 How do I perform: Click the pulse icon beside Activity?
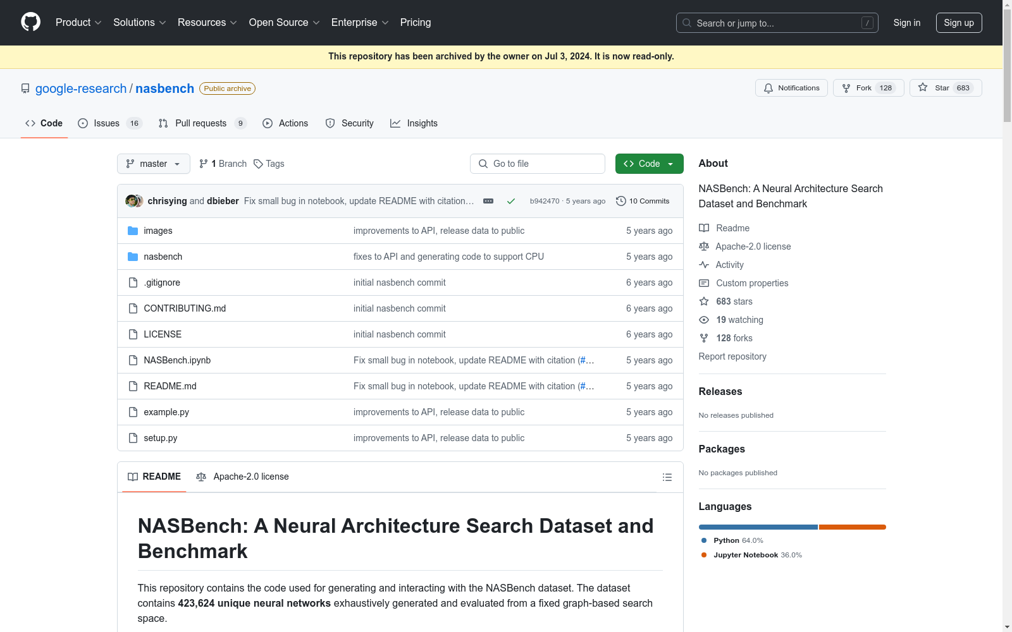pyautogui.click(x=704, y=265)
